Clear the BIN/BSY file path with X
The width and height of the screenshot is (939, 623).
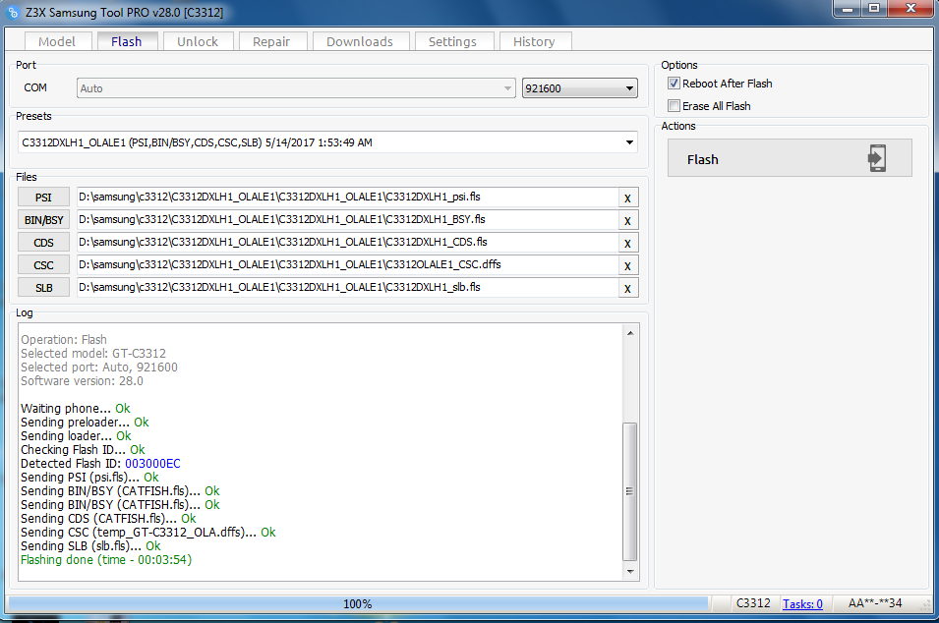pos(627,221)
